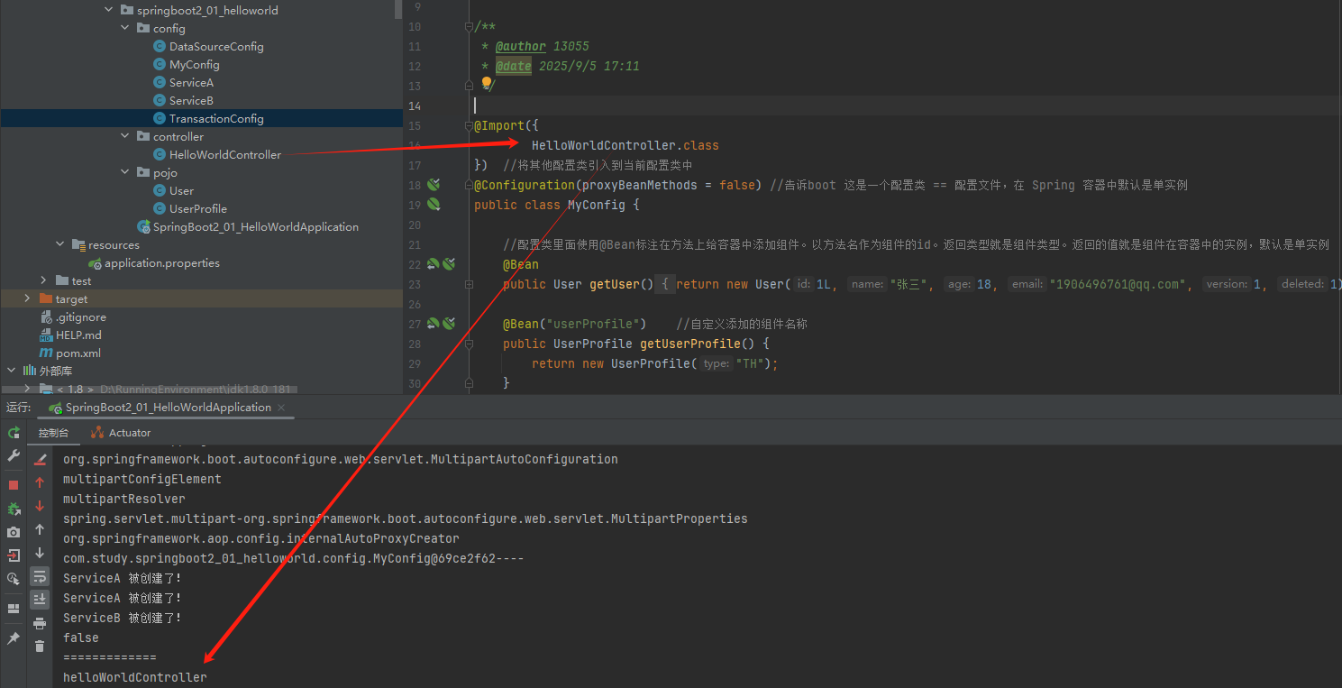The image size is (1342, 688).
Task: Open HELP.md file
Action: (78, 335)
